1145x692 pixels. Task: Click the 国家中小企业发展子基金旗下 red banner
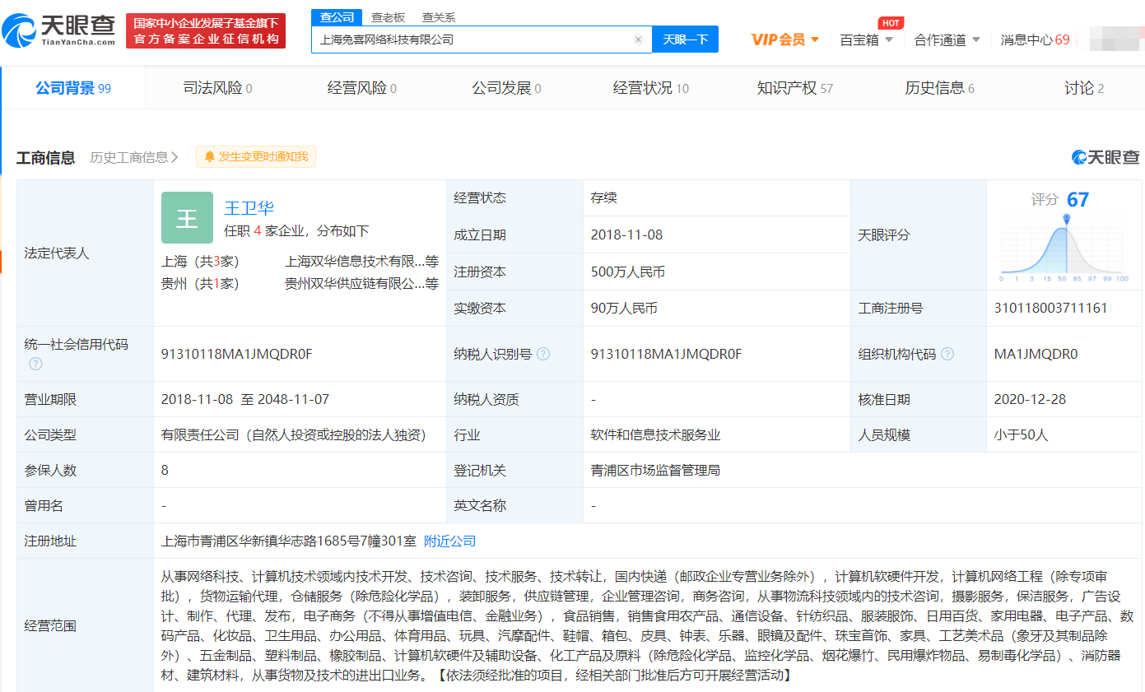point(206,30)
